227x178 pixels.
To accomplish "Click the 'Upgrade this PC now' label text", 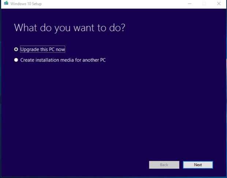I will tap(42, 49).
